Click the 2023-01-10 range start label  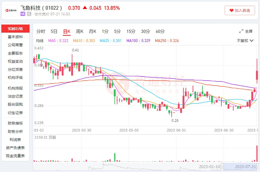coord(209,167)
